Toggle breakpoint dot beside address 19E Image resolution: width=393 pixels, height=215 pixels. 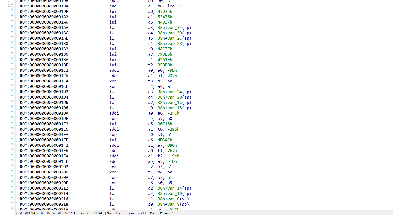[12, 10]
